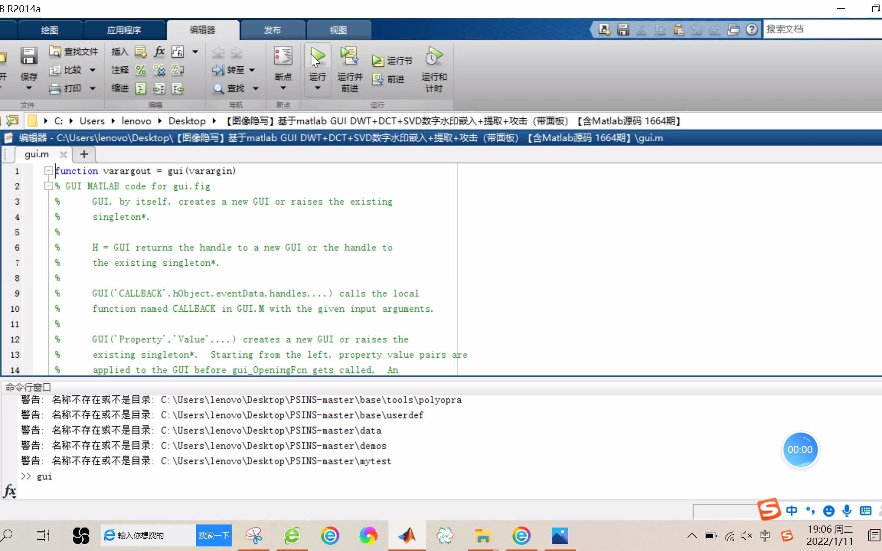Switch to the 发布 ribbon tab

click(x=273, y=30)
